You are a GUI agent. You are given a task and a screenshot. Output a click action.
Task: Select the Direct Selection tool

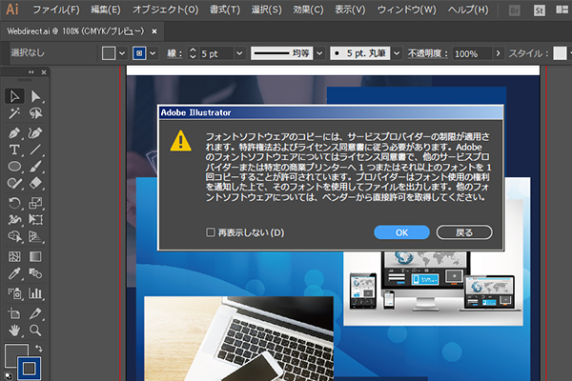pos(35,96)
